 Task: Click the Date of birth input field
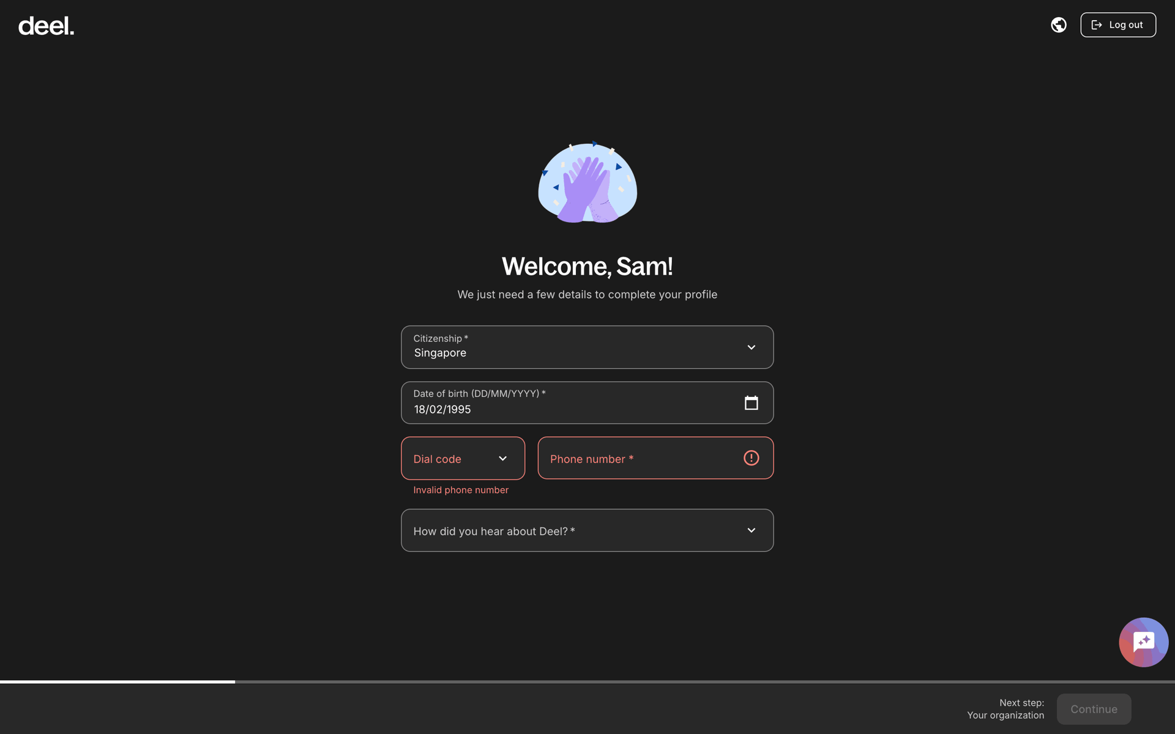587,402
